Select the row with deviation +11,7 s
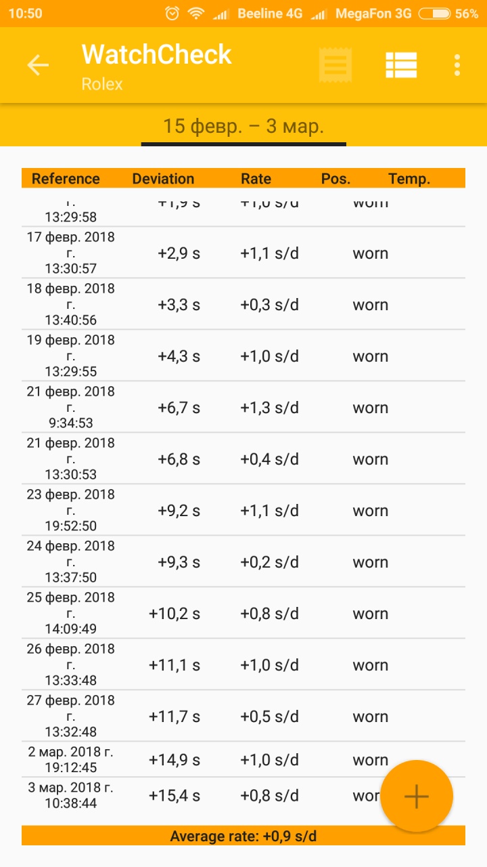 (x=243, y=717)
